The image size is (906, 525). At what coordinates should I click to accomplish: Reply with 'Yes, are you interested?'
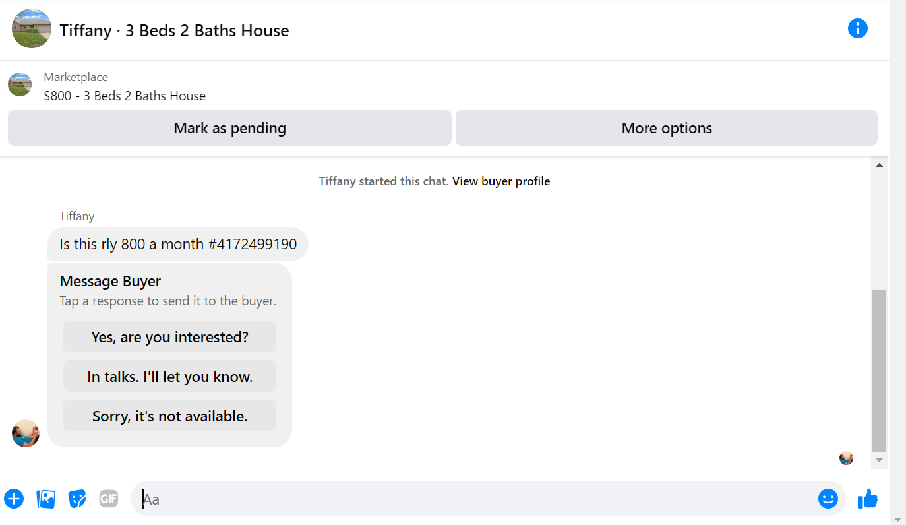pyautogui.click(x=169, y=336)
